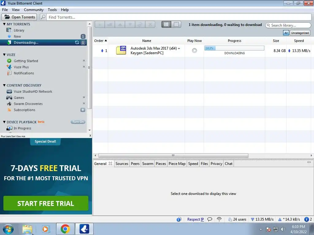Screen dimensions: 314x235
Task: Open Google Chrome from the taskbar
Action: 65,229
